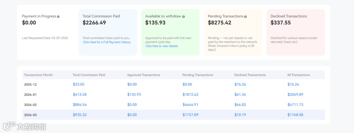
Task: View 2026-03 declined transactions $10.19
Action: (x=240, y=115)
